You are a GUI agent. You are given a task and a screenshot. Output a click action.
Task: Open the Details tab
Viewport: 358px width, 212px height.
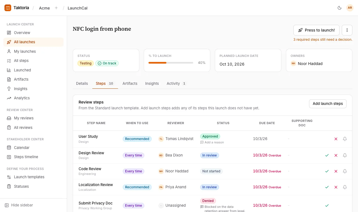pyautogui.click(x=82, y=83)
